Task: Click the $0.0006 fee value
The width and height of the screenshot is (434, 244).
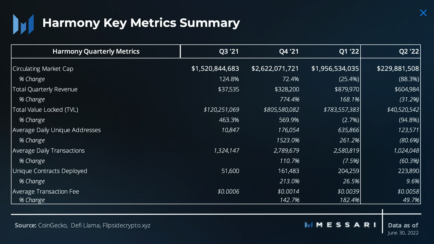Action: pyautogui.click(x=228, y=191)
